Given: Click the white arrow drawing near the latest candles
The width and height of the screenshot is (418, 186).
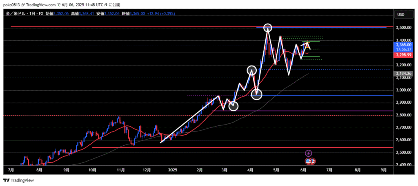Looking at the screenshot, I should coord(306,45).
